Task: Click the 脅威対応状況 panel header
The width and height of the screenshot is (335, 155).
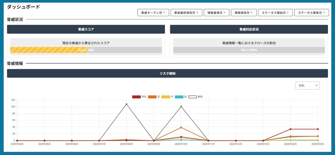Action: [x=249, y=29]
